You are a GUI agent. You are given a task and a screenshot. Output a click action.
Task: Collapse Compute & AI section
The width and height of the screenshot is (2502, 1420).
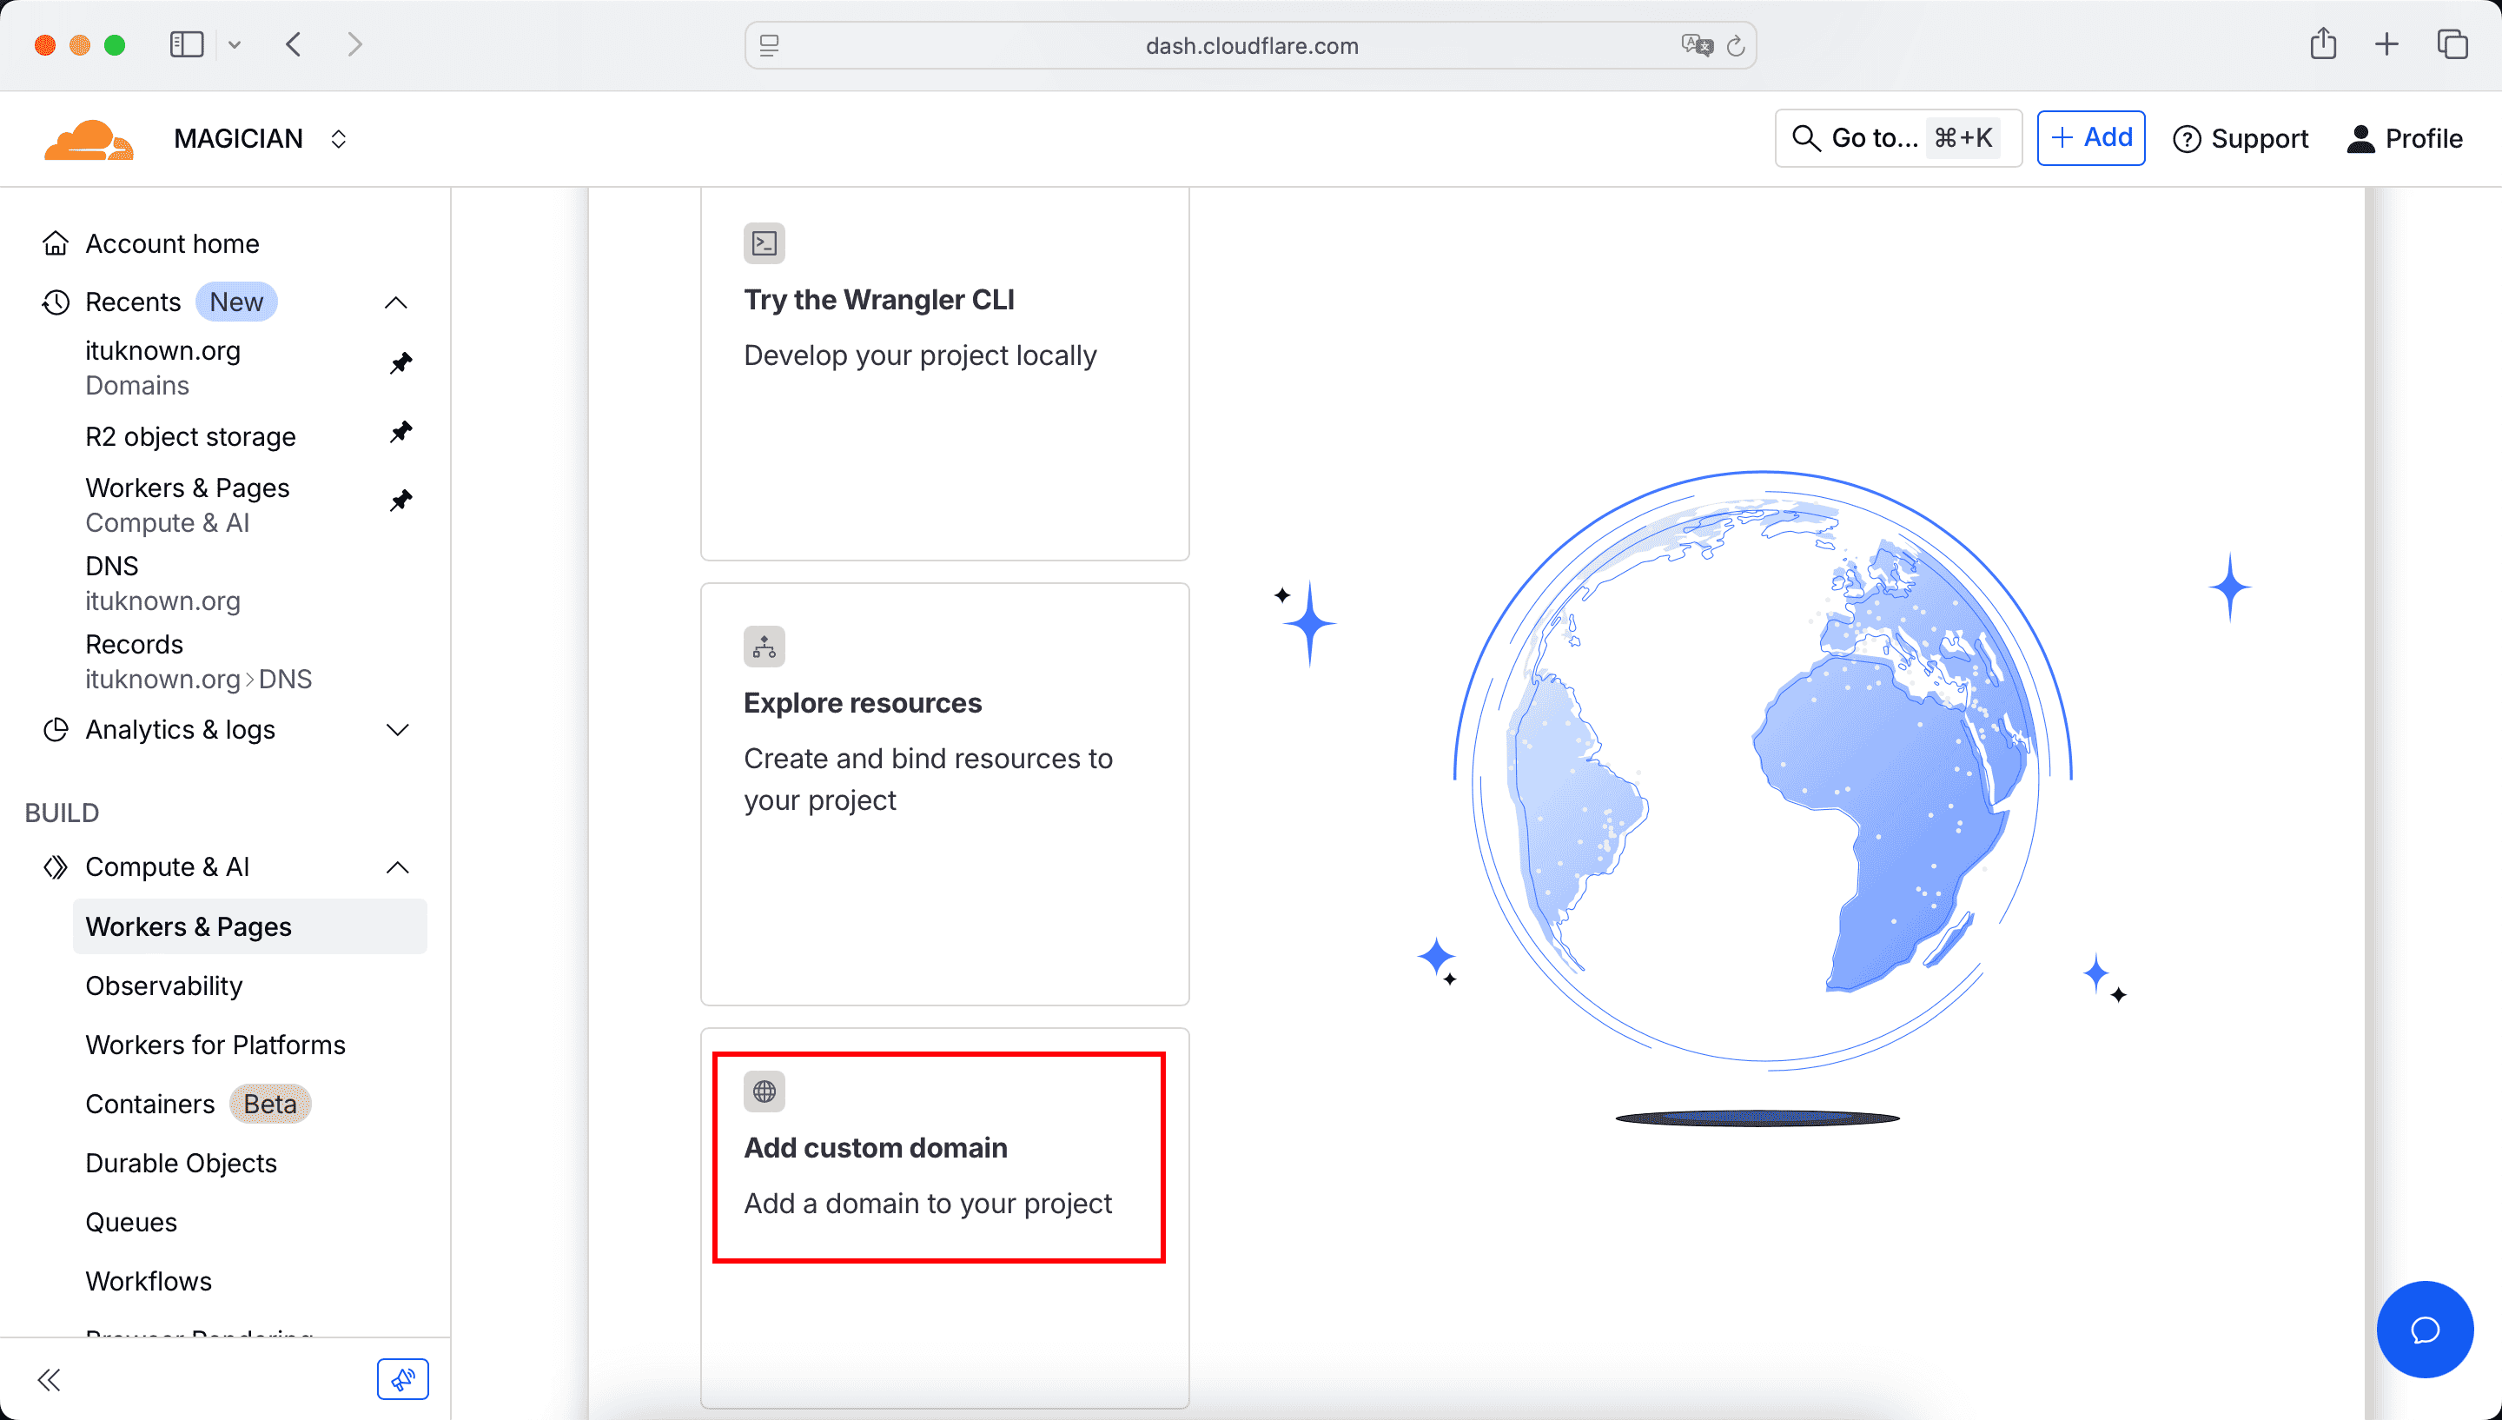pyautogui.click(x=397, y=867)
